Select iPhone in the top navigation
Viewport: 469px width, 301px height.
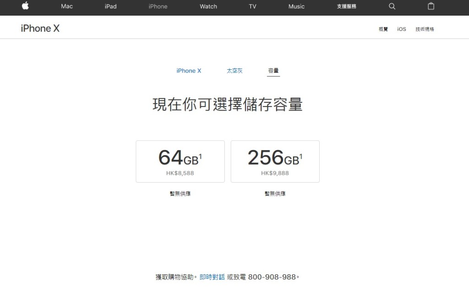pyautogui.click(x=158, y=6)
